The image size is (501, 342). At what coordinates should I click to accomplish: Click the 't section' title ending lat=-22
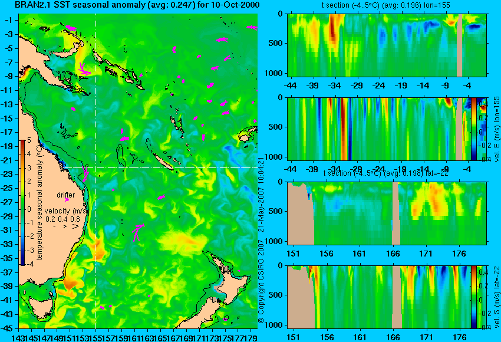385,173
